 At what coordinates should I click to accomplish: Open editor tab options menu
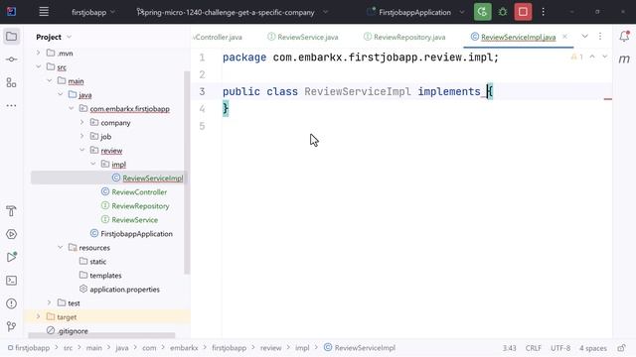(600, 37)
